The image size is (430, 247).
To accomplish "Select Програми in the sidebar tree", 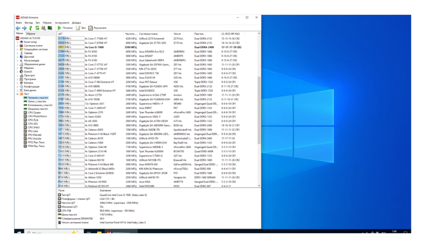I will click(x=27, y=79).
